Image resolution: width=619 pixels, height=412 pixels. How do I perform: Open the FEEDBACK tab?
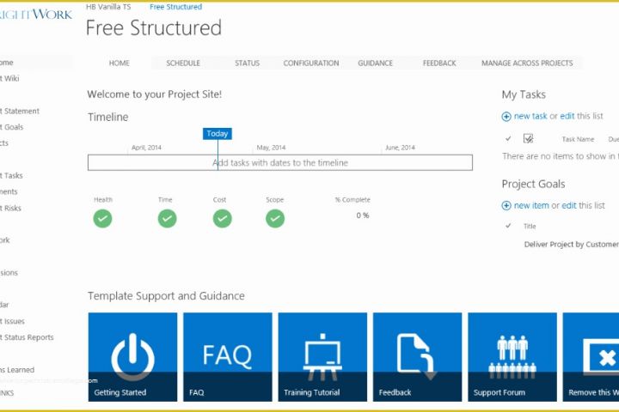click(439, 63)
